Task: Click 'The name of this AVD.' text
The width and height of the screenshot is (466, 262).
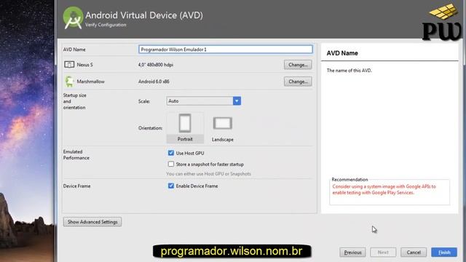Action: [x=349, y=71]
